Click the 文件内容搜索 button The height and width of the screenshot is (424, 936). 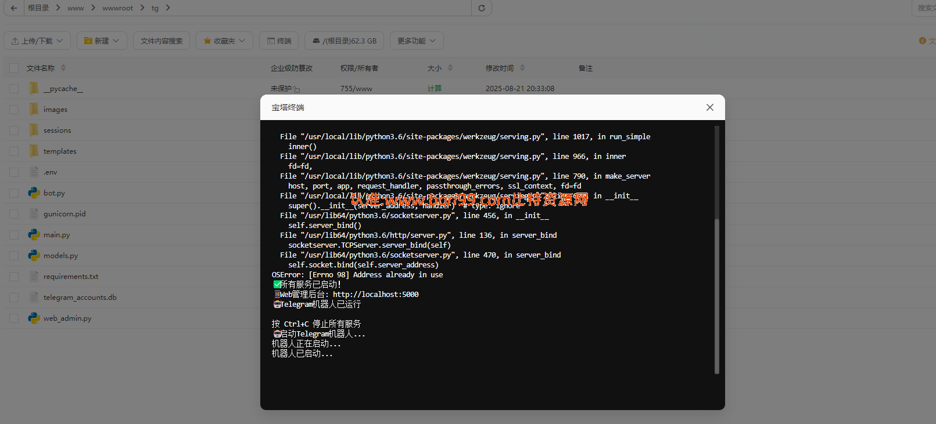(x=162, y=41)
